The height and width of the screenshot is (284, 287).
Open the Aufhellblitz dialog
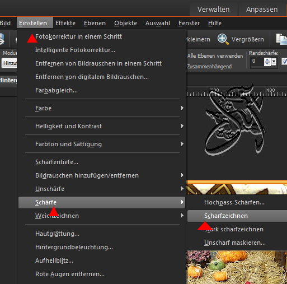click(102, 260)
